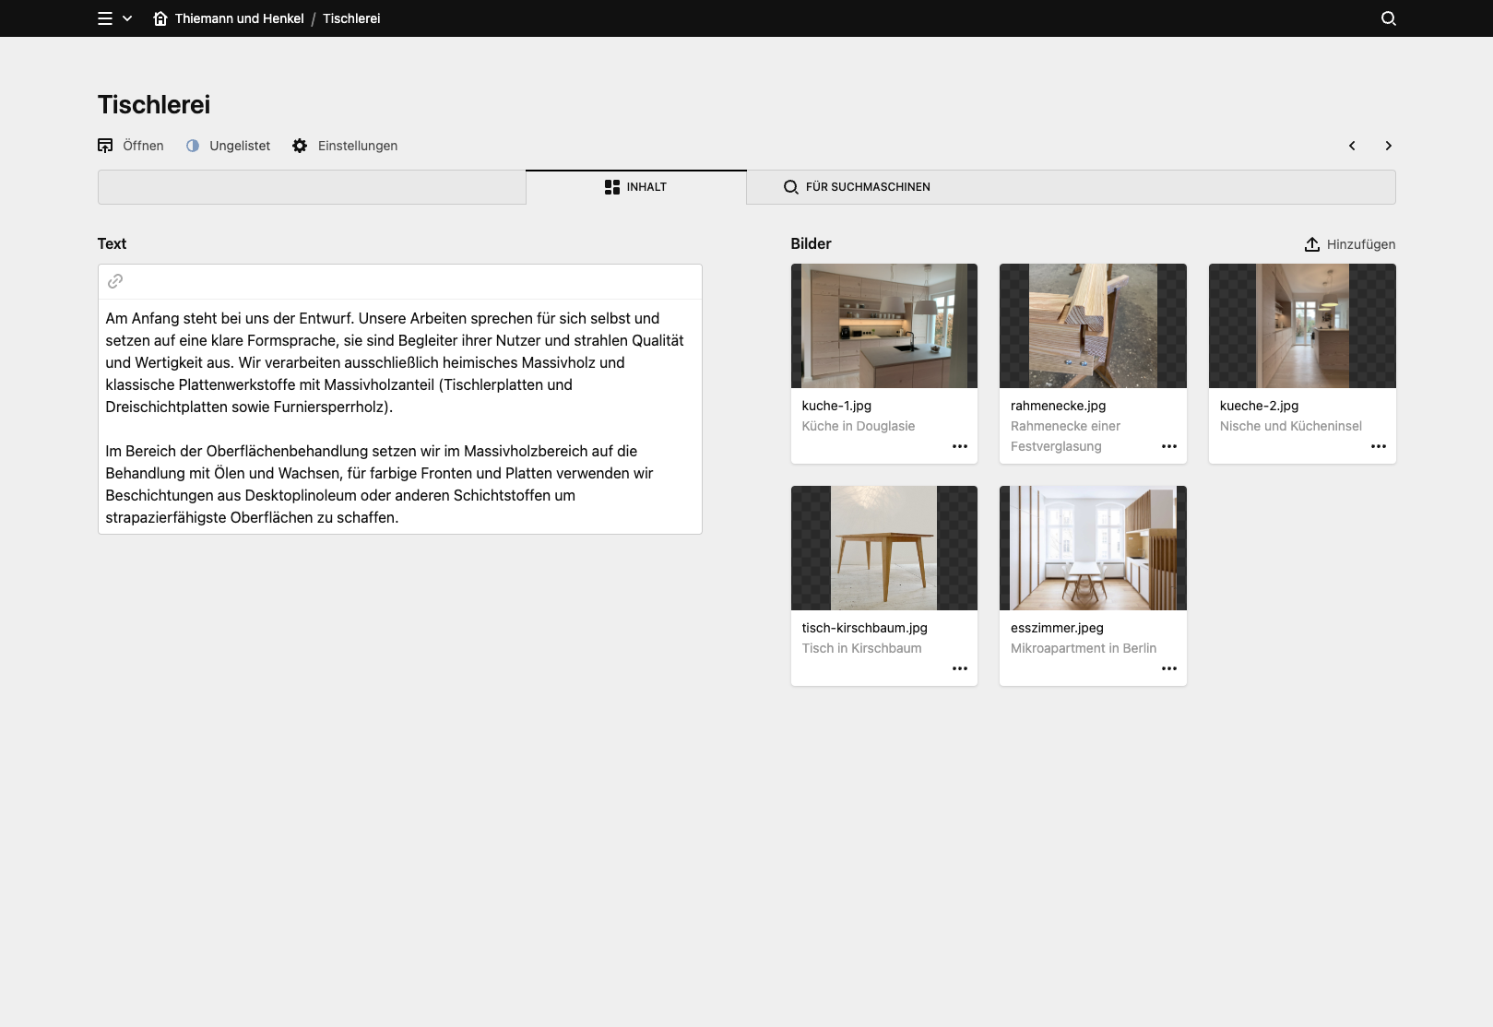Click the rahmenecke.jpg file name
This screenshot has height=1027, width=1493.
(x=1058, y=406)
